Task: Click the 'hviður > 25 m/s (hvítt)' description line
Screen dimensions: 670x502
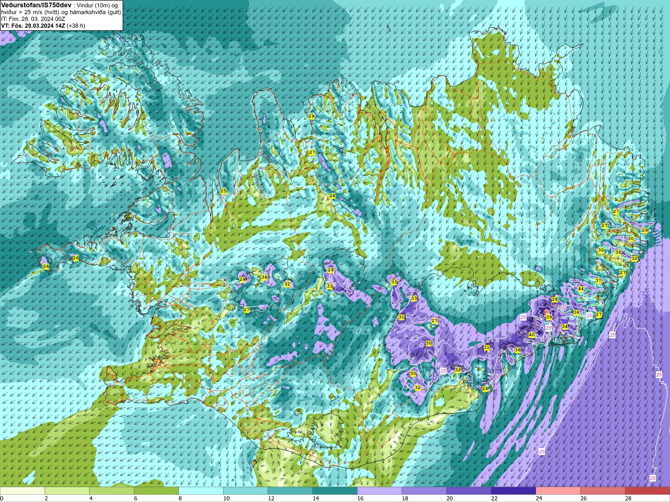Action: click(31, 12)
